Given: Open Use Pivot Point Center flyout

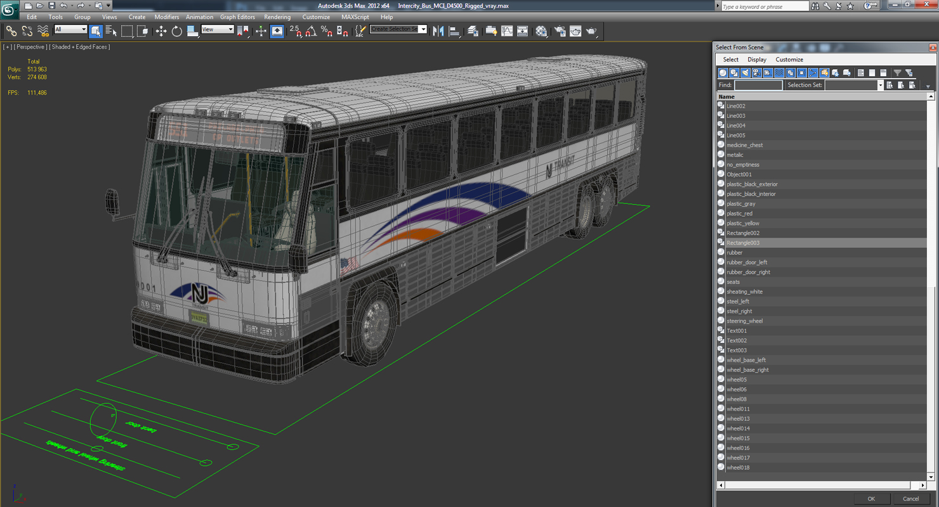Looking at the screenshot, I should (x=243, y=30).
